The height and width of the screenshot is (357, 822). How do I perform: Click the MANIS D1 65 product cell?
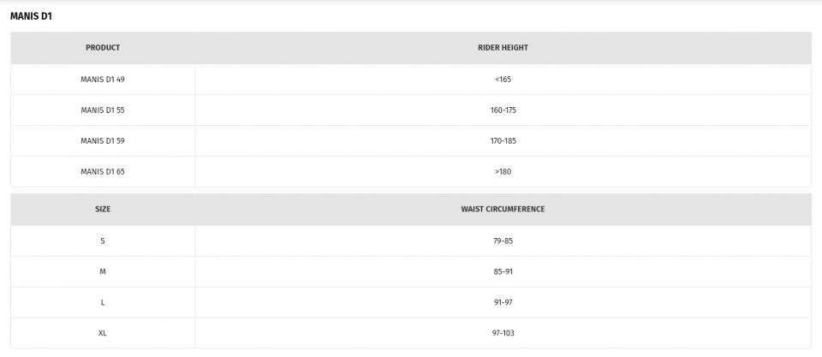coord(103,172)
